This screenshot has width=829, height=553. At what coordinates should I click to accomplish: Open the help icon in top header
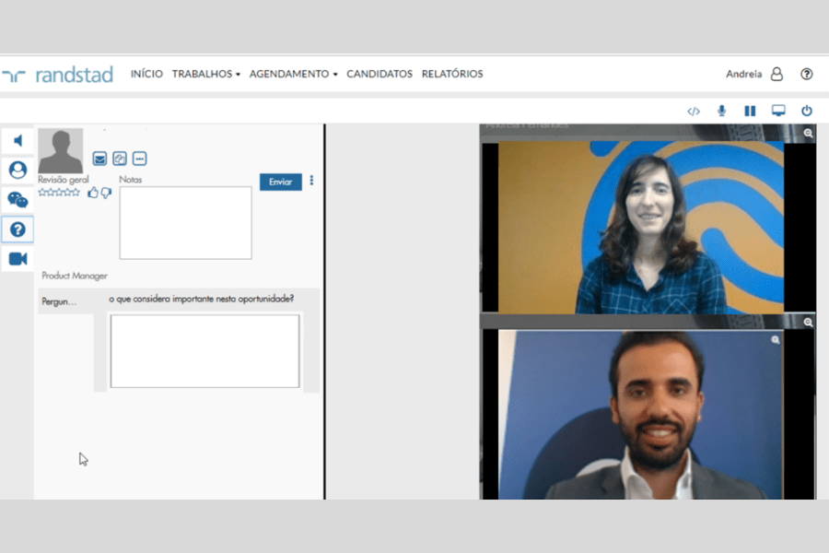coord(807,75)
